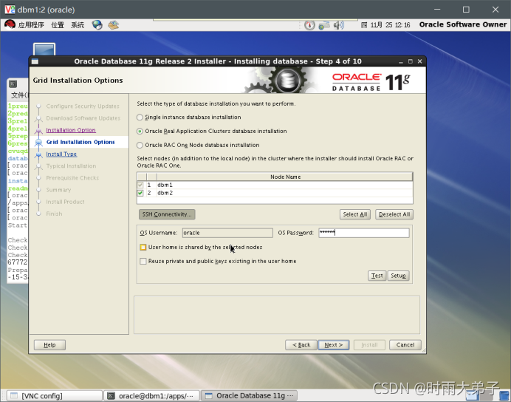Click the dbm2 node name cell

(x=284, y=193)
